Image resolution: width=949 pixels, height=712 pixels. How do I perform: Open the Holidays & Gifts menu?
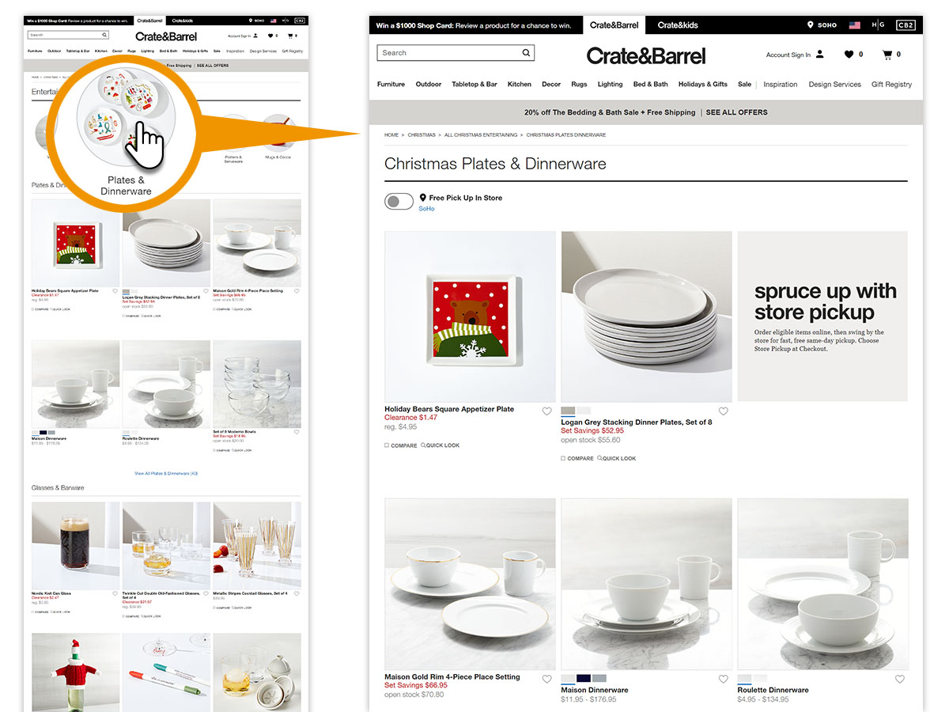coord(702,84)
